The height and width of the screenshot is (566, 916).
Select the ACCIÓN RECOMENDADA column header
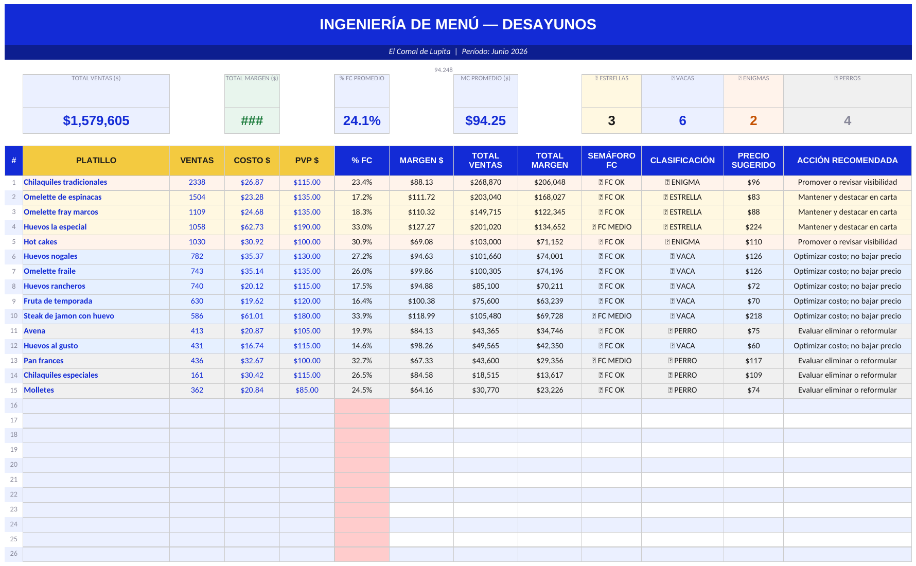click(848, 161)
